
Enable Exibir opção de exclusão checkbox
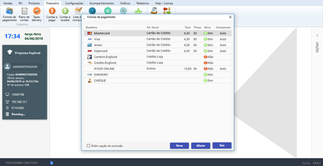pos(88,146)
